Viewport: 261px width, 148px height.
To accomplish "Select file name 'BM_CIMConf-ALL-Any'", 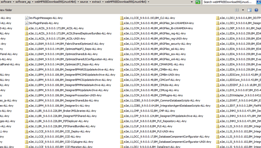I will (167, 80).
